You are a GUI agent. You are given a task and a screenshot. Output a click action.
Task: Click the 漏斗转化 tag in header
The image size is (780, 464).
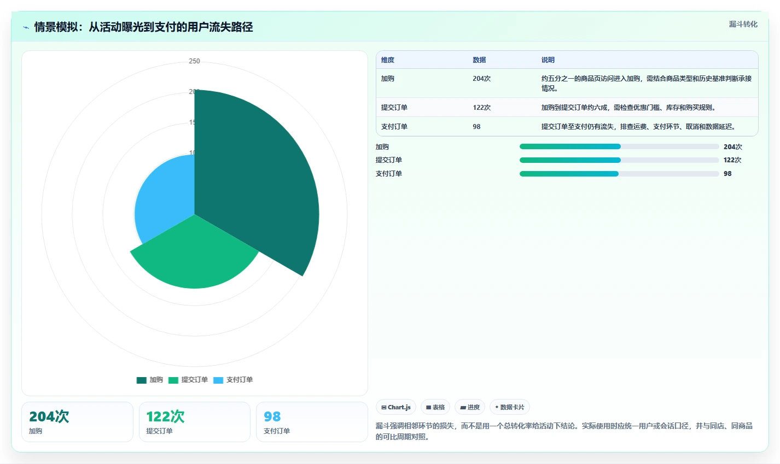click(743, 24)
